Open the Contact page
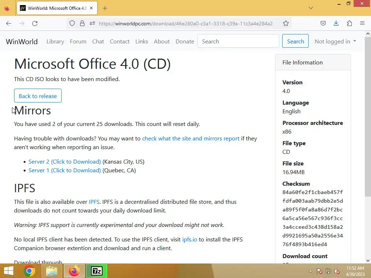The image size is (371, 278). 120,41
